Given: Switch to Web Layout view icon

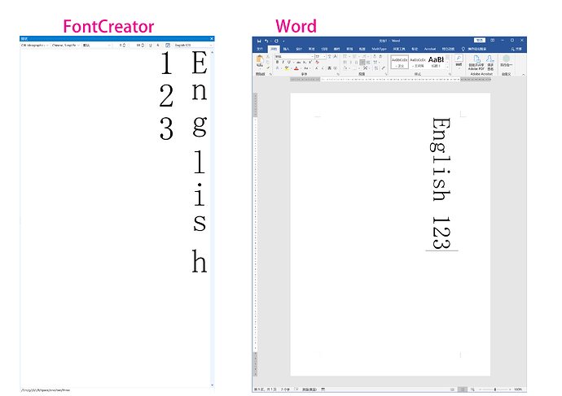Looking at the screenshot, I should point(472,389).
